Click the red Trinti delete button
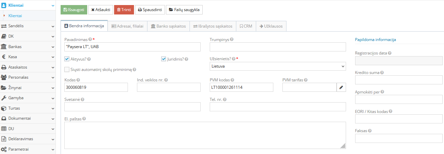The width and height of the screenshot is (444, 154). (124, 10)
